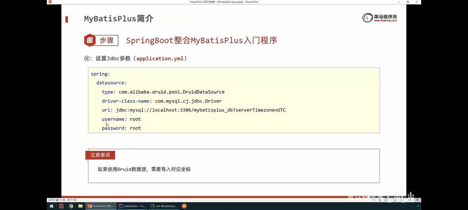Click the 'password: root' line
This screenshot has width=468, height=210.
(121, 128)
